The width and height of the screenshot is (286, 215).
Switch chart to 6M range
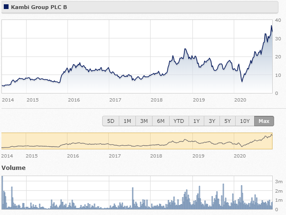[x=161, y=121]
